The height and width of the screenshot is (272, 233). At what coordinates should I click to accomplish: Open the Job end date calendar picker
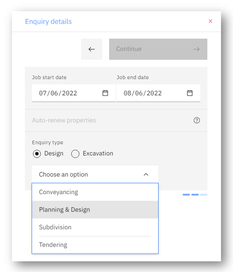190,93
